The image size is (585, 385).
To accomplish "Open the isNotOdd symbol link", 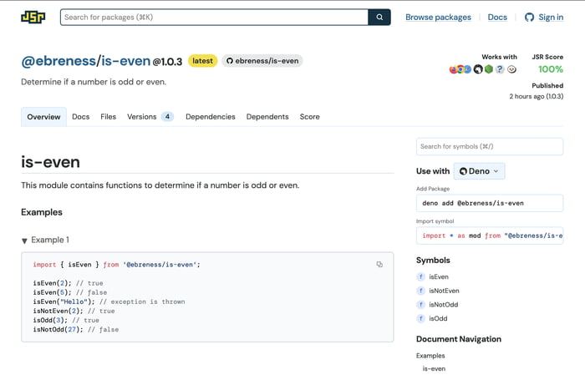I will [443, 305].
